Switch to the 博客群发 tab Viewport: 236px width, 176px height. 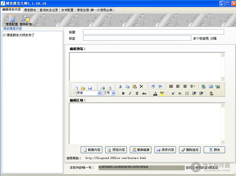click(30, 10)
